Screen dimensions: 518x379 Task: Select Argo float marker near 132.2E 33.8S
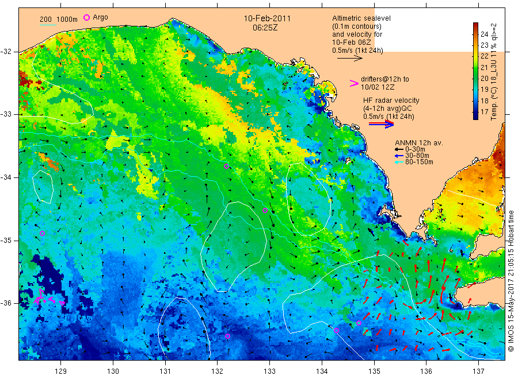[226, 166]
